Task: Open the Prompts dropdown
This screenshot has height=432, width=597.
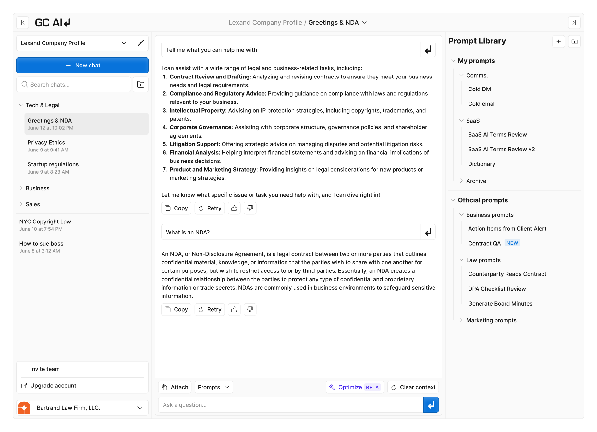Action: 214,387
